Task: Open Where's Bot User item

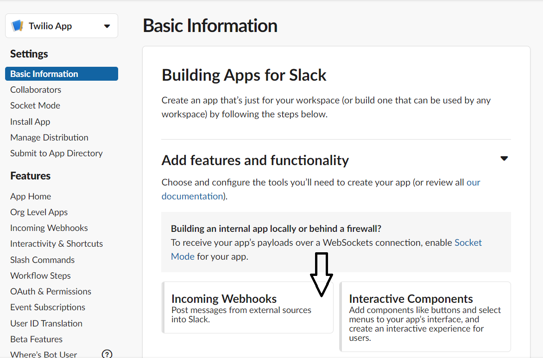Action: coord(44,354)
